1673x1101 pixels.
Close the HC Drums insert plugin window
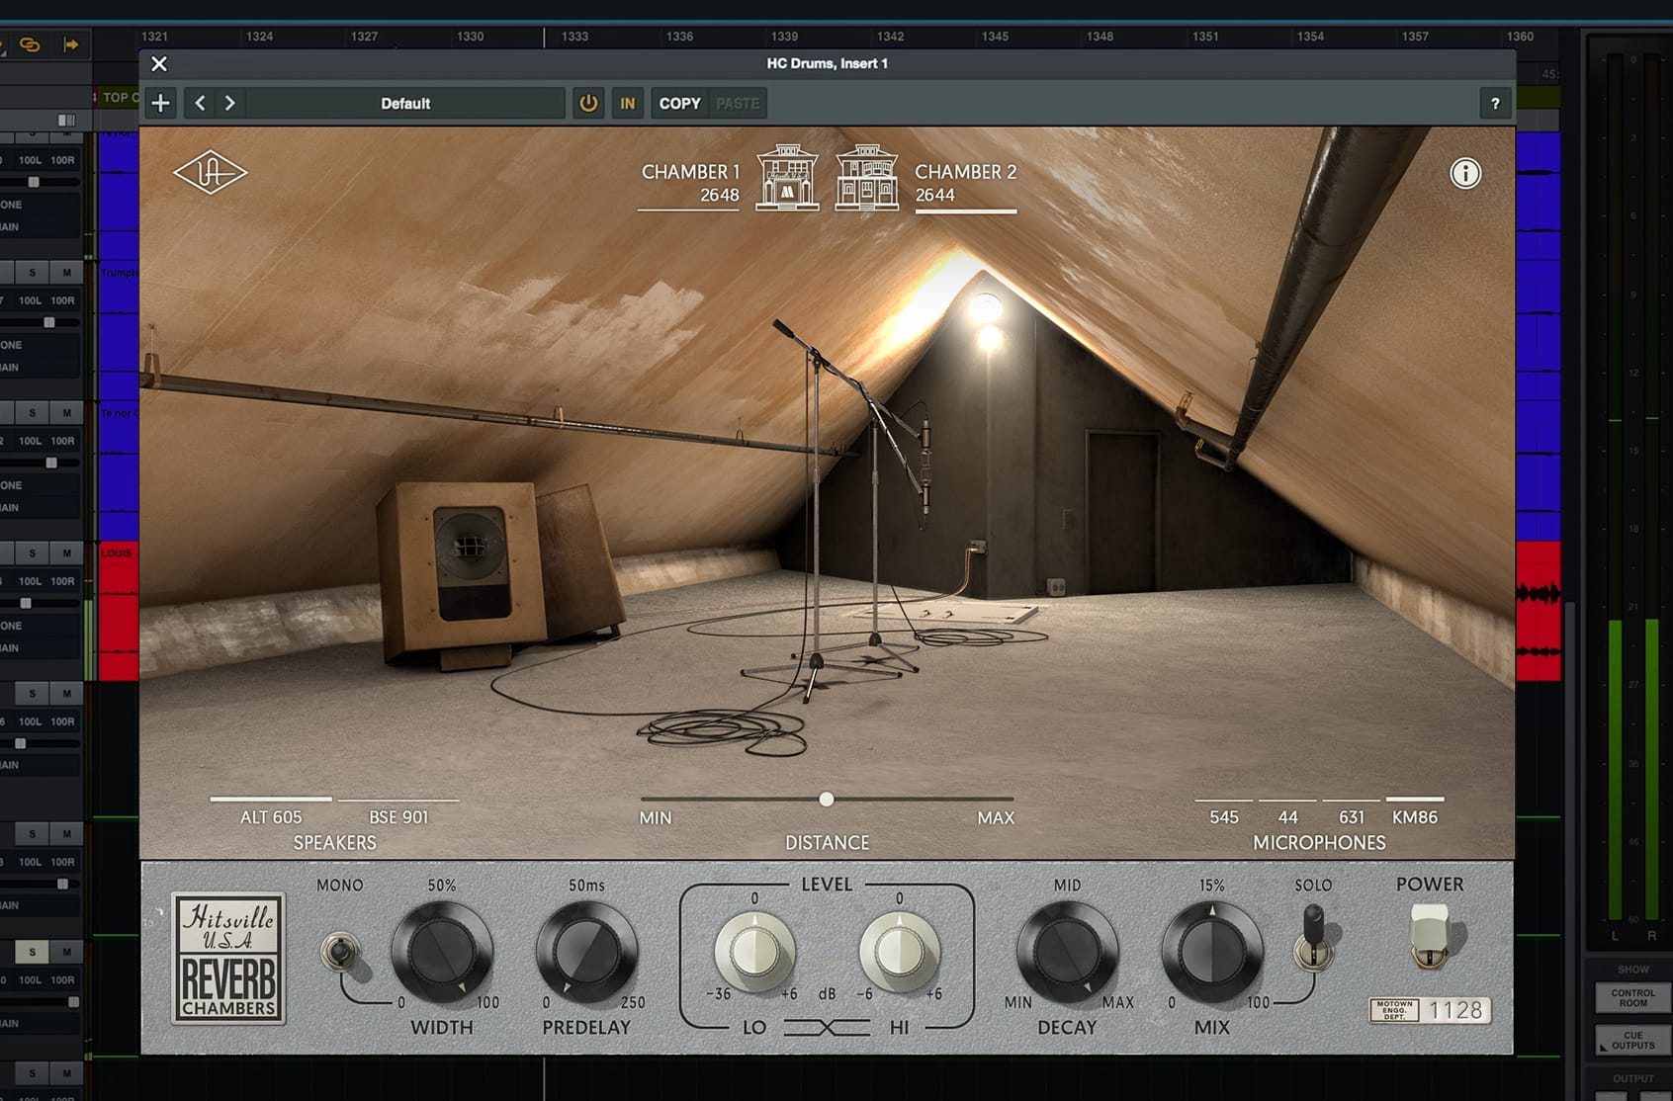tap(159, 64)
